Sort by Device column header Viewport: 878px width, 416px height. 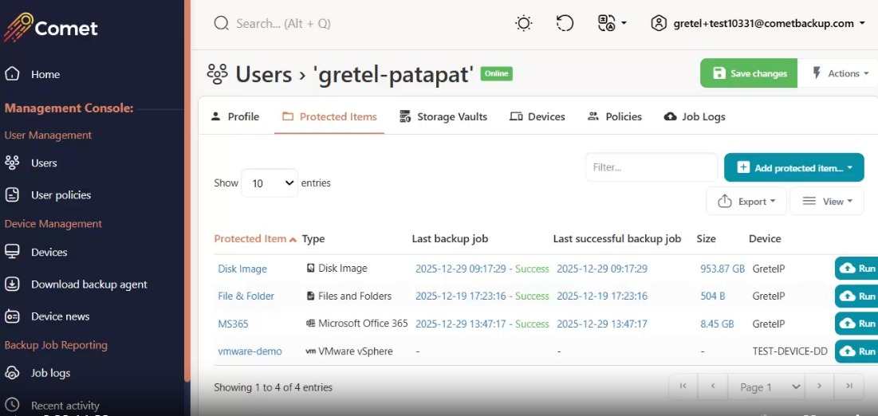pos(764,238)
